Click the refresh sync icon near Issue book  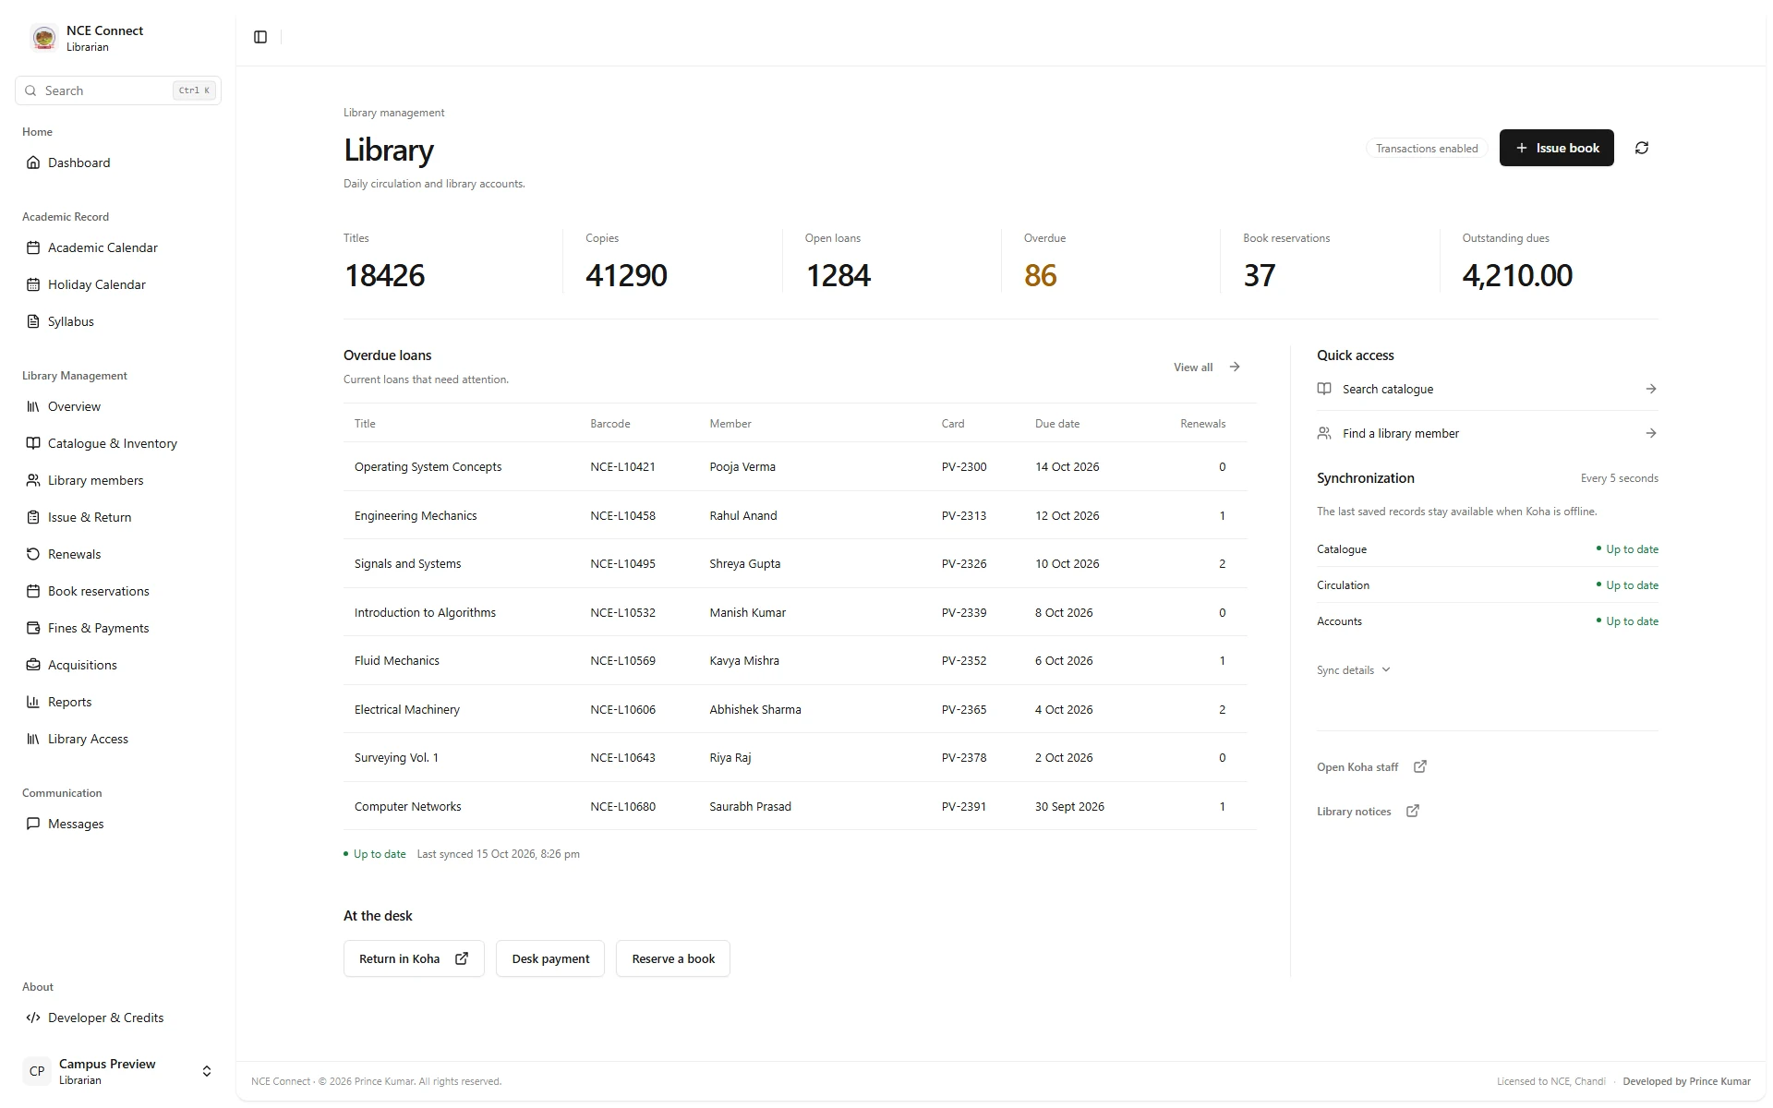tap(1642, 148)
